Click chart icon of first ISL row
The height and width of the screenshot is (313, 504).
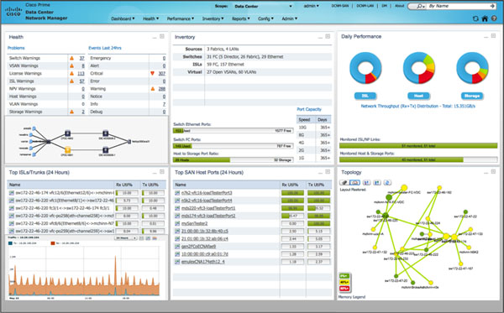(x=12, y=193)
